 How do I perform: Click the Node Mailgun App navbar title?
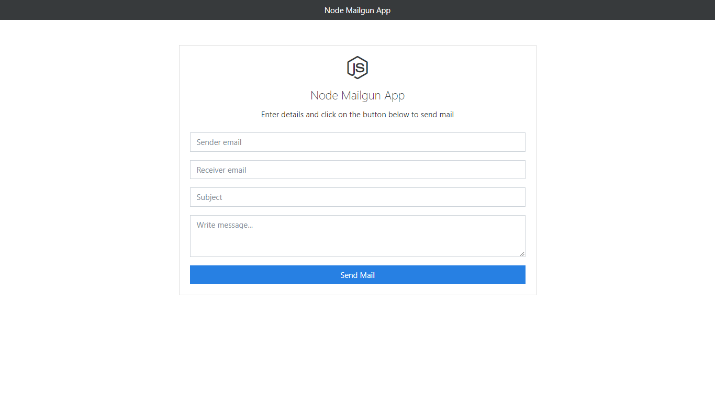pos(357,10)
